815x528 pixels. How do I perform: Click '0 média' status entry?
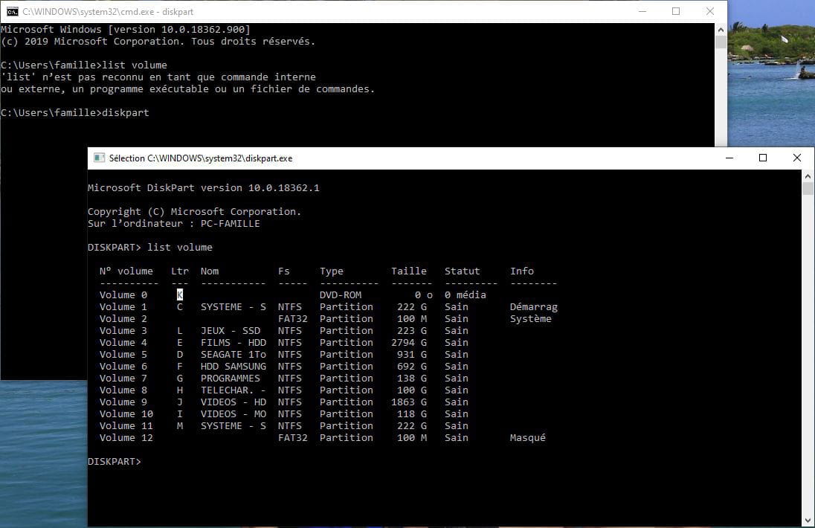coord(466,294)
